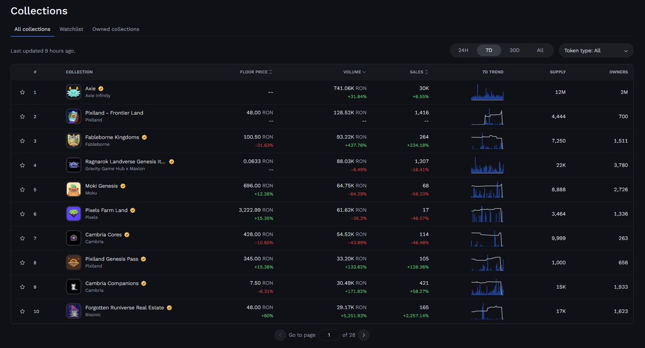Go to next page arrow
The image size is (645, 348).
pyautogui.click(x=364, y=335)
